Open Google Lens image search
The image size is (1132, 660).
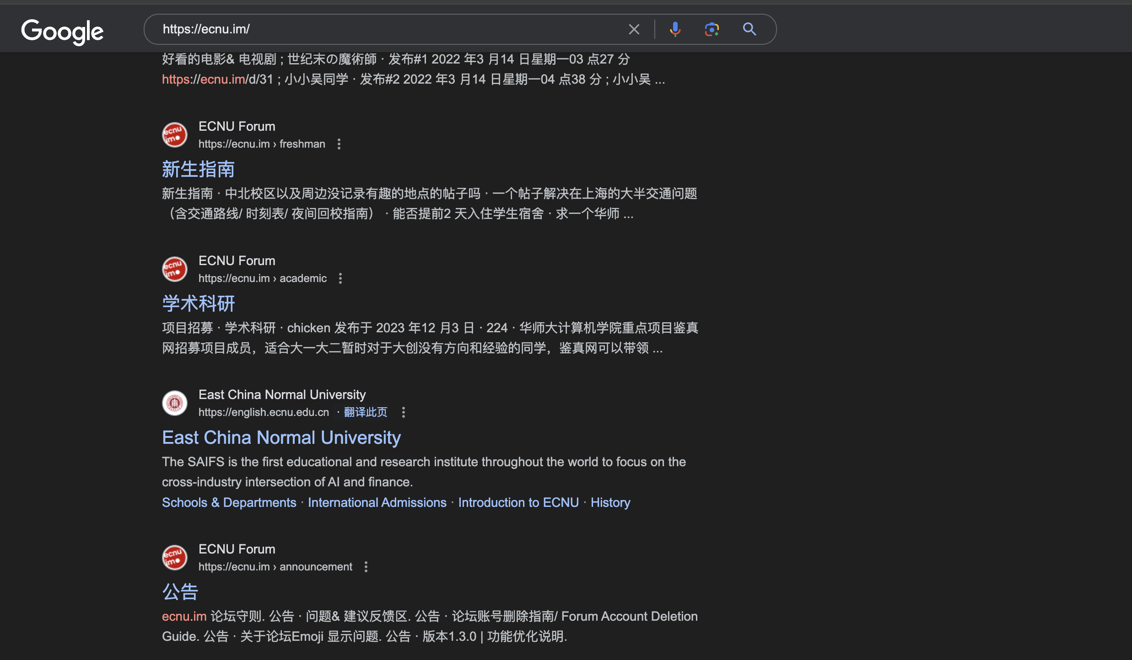pos(712,29)
